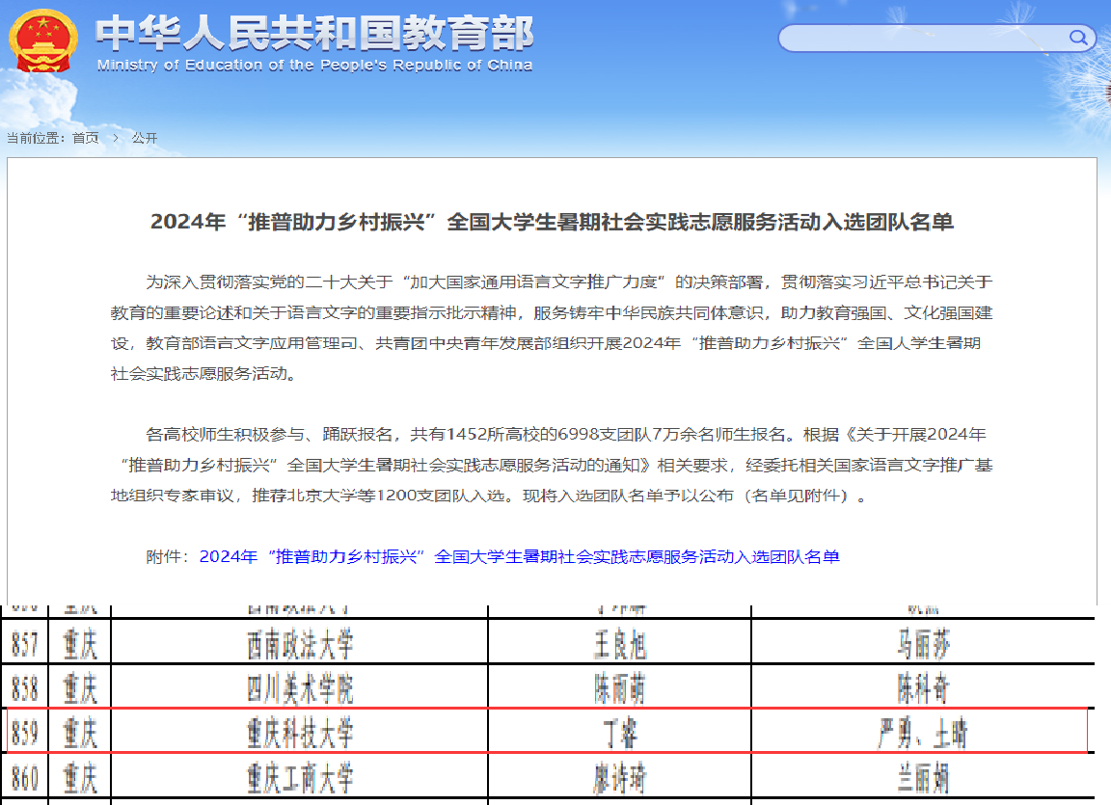
Task: Go to 首页 in the breadcrumb
Action: 85,138
